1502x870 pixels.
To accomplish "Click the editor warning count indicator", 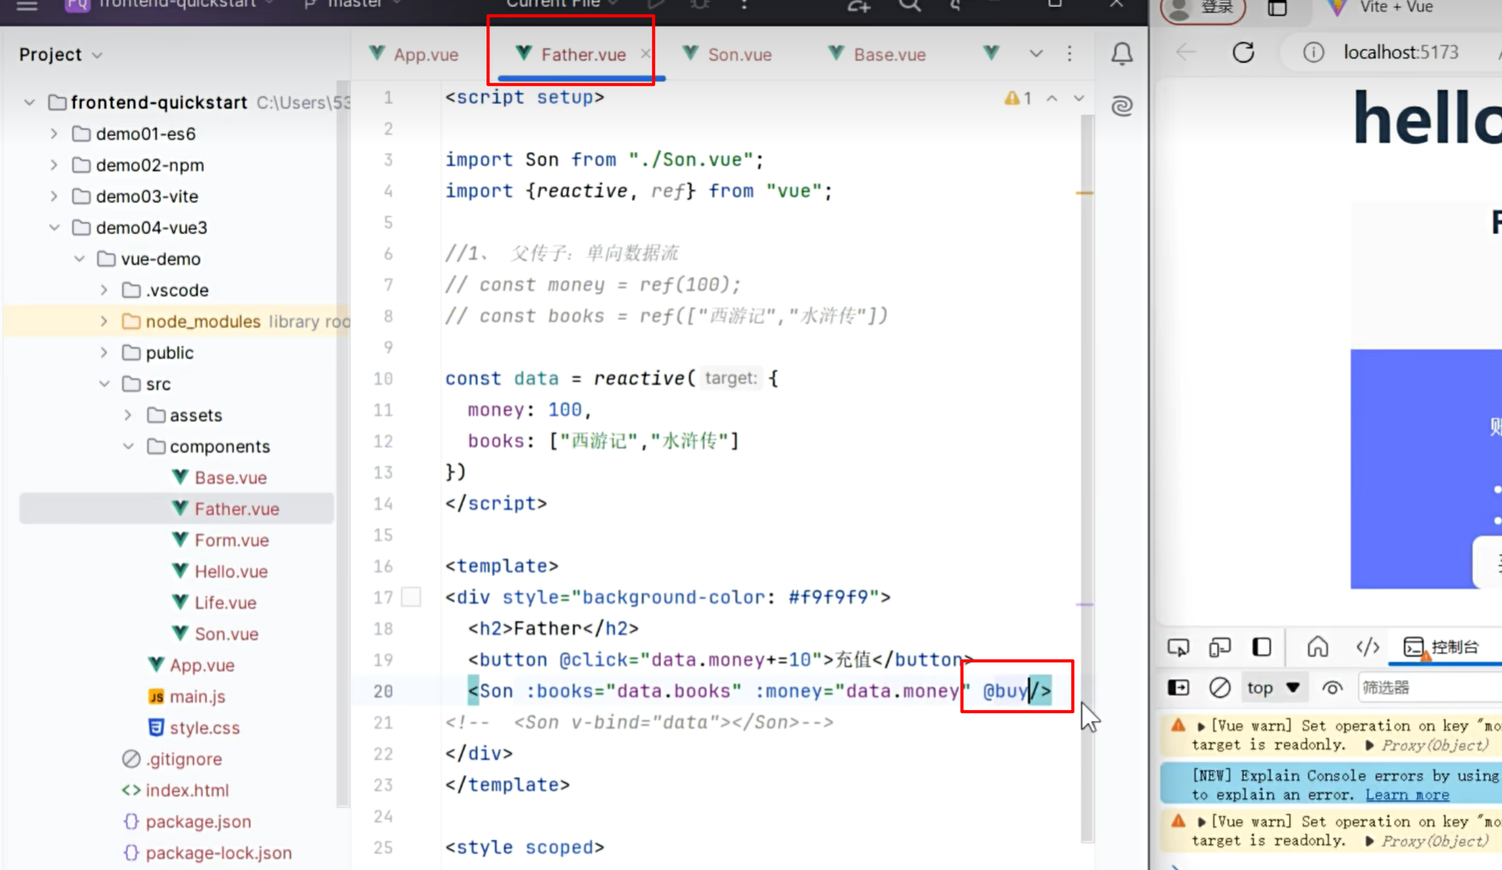I will [x=1018, y=98].
